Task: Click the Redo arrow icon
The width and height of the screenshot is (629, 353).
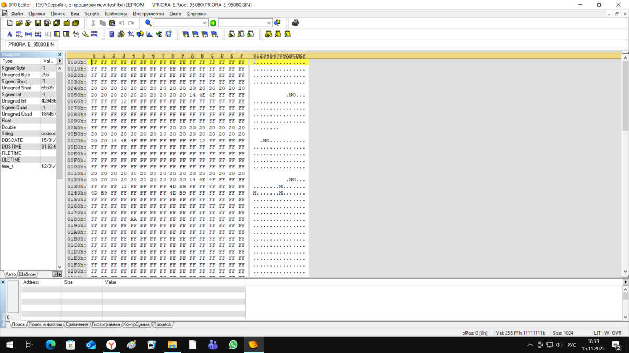Action: pyautogui.click(x=131, y=23)
